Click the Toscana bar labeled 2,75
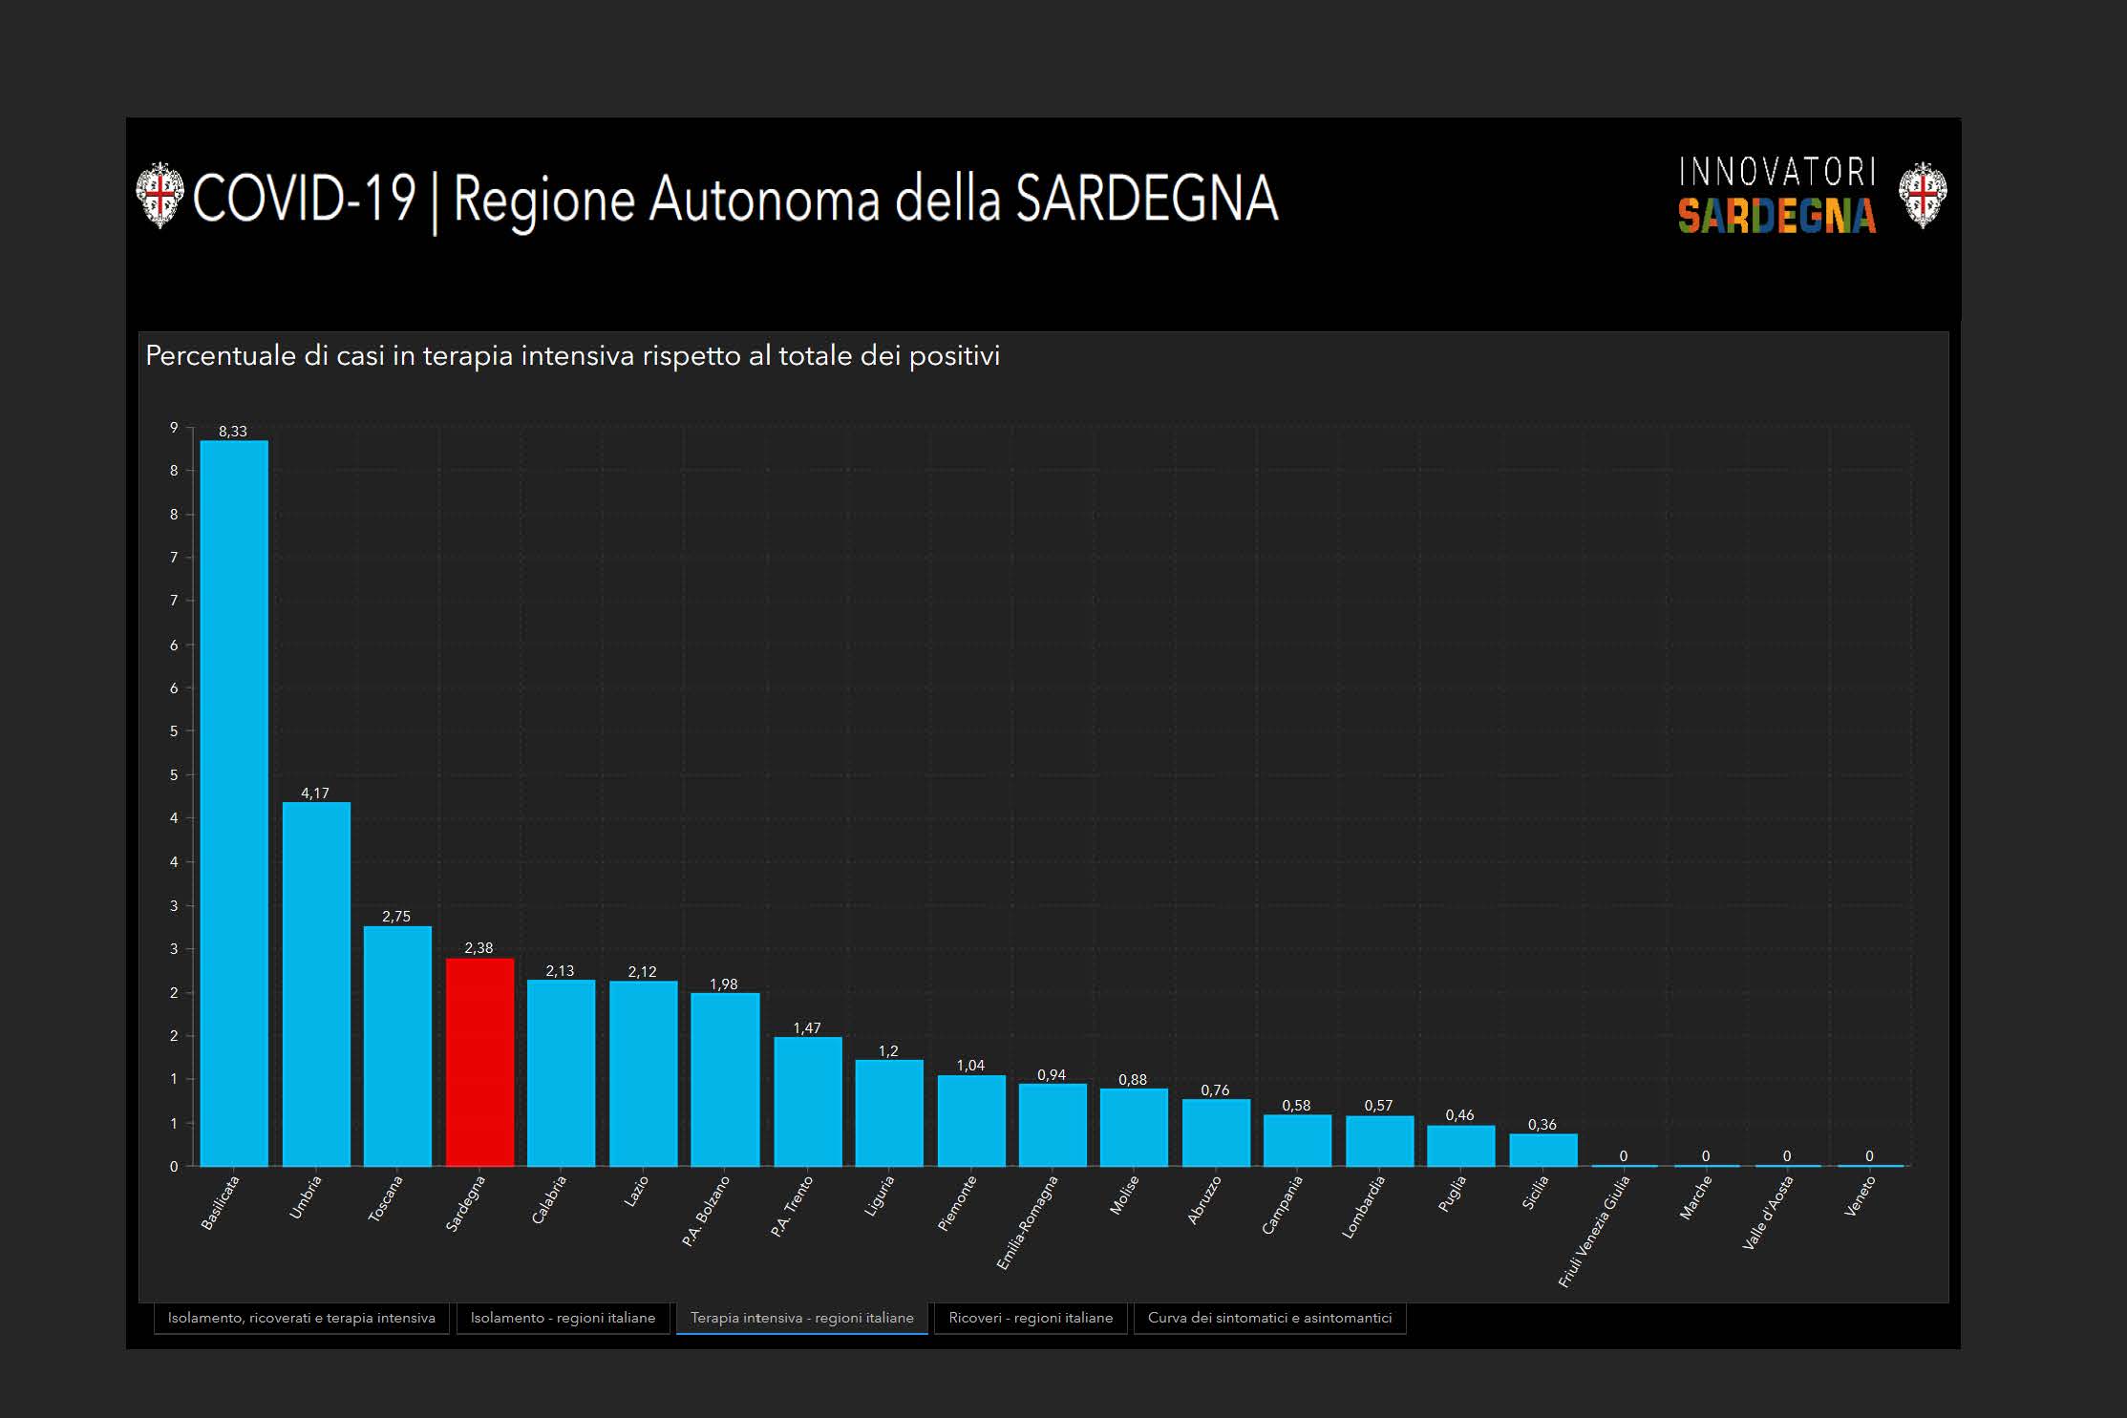 pos(397,1046)
